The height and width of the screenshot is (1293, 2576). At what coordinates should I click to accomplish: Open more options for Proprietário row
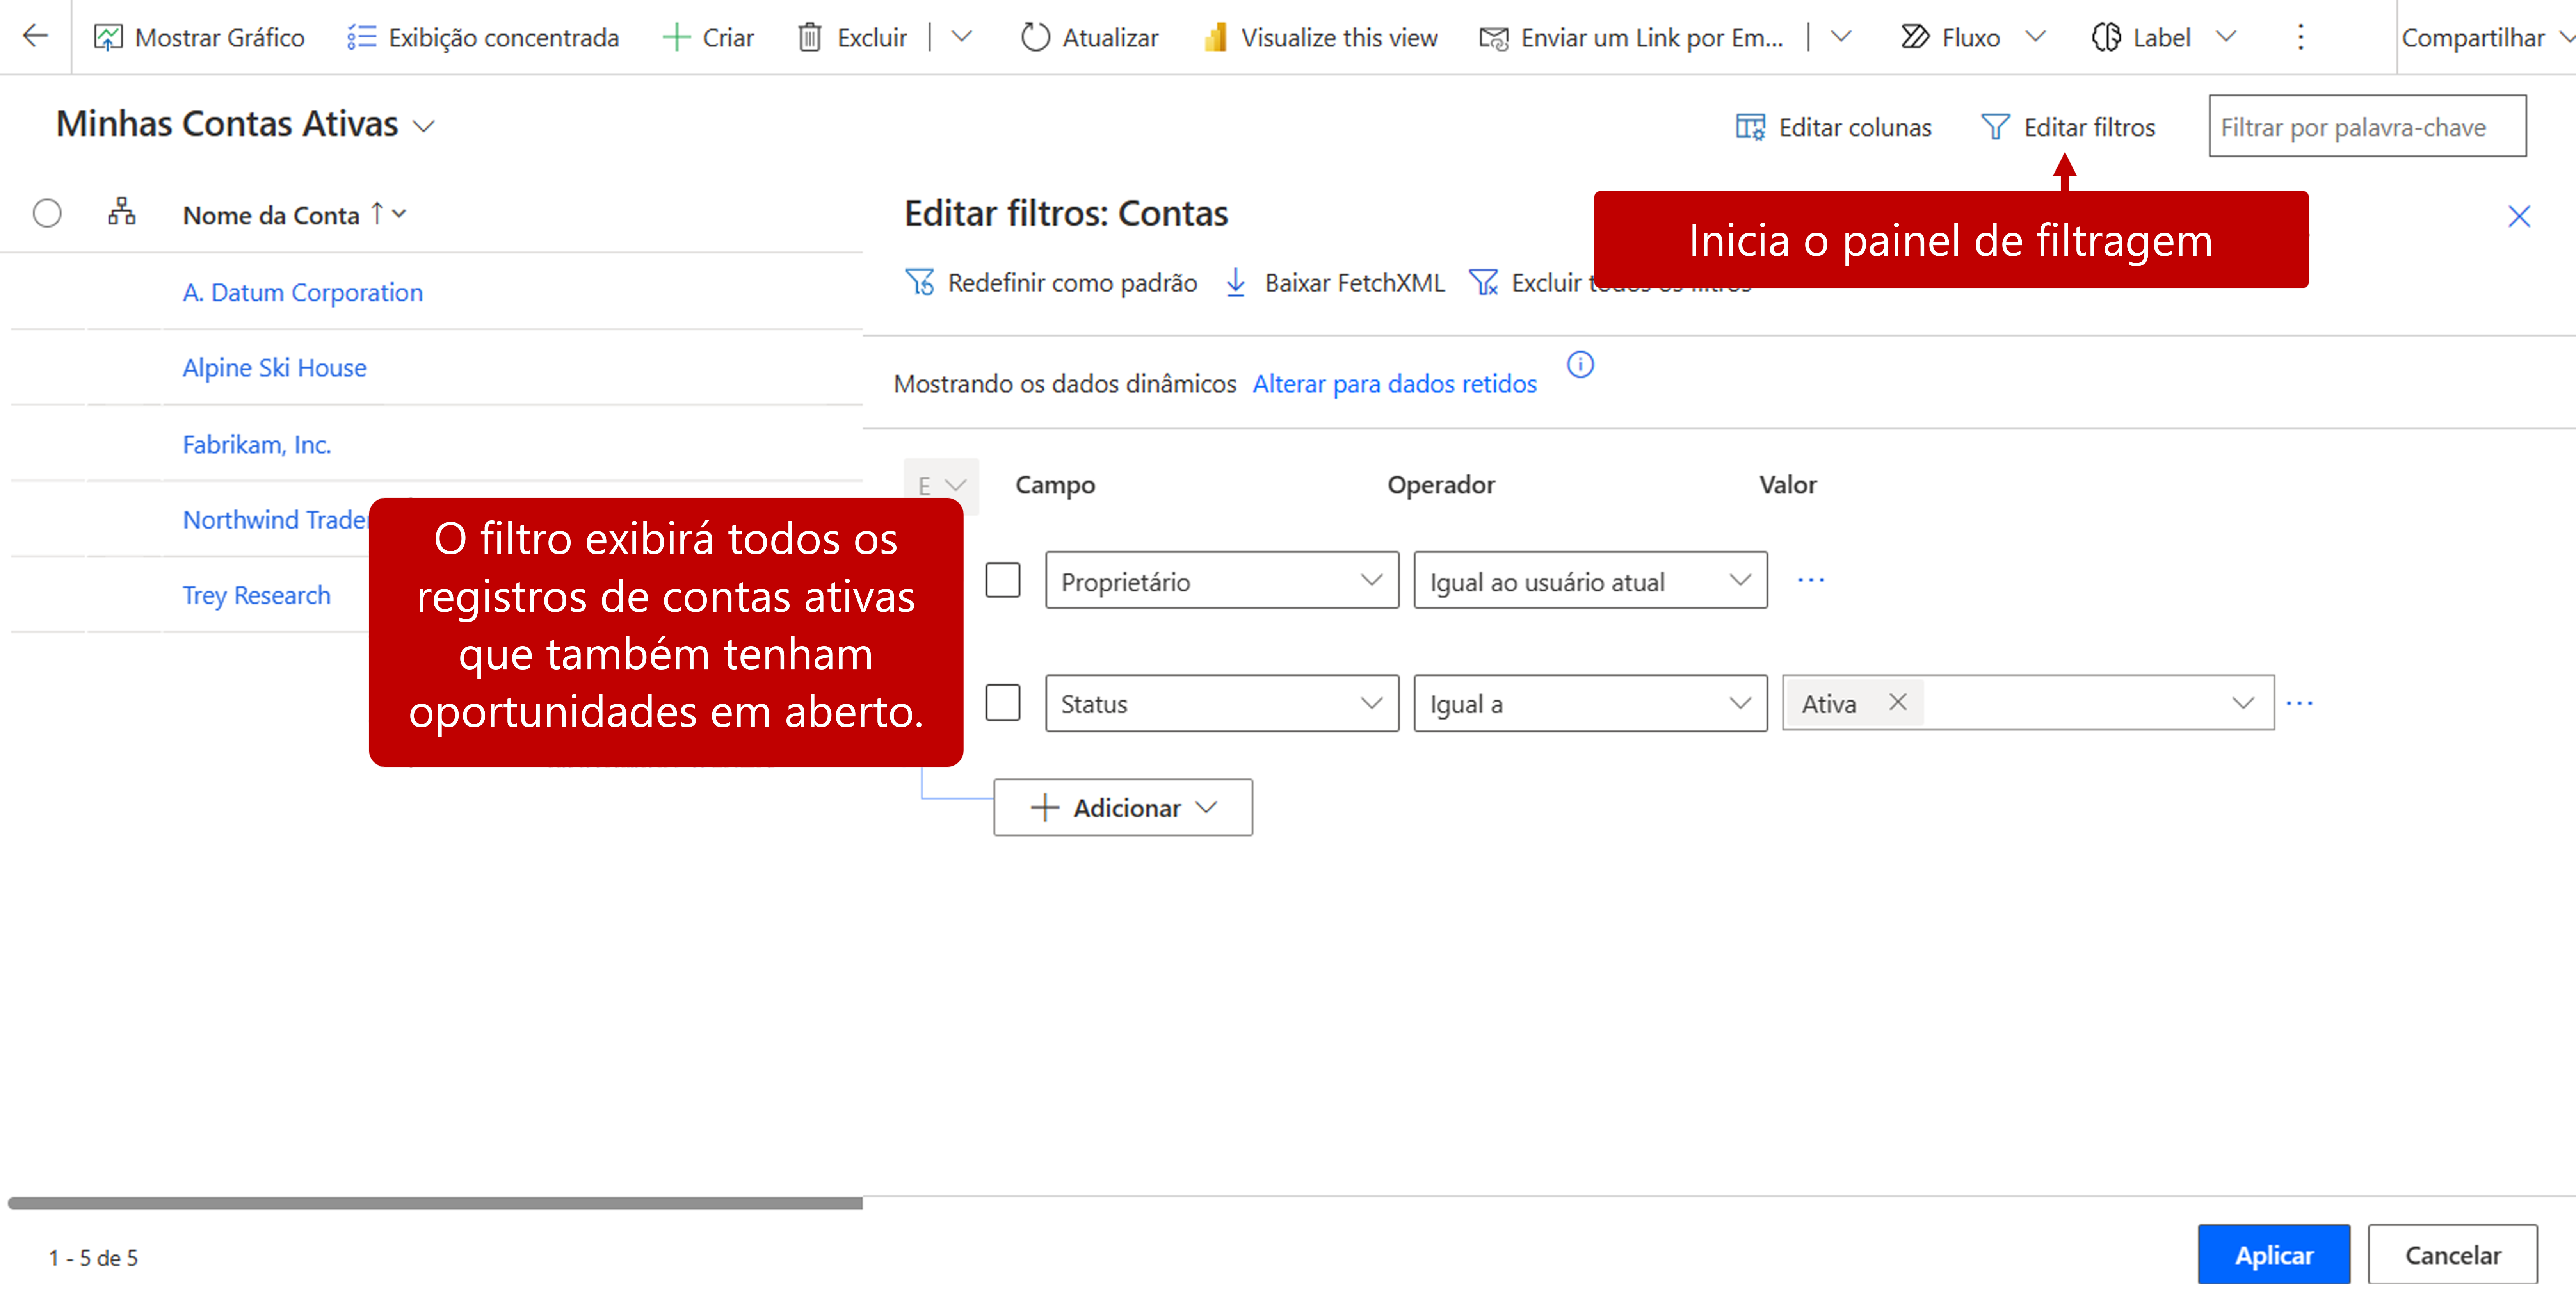1811,580
